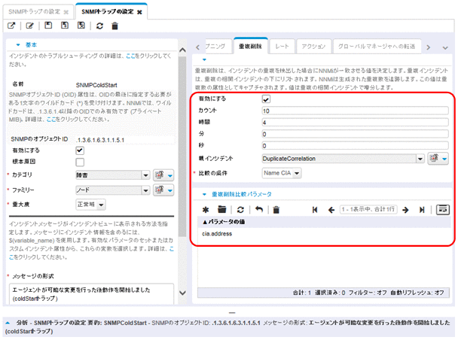The width and height of the screenshot is (458, 340).
Task: Open selected parameter with folder icon
Action: point(222,209)
